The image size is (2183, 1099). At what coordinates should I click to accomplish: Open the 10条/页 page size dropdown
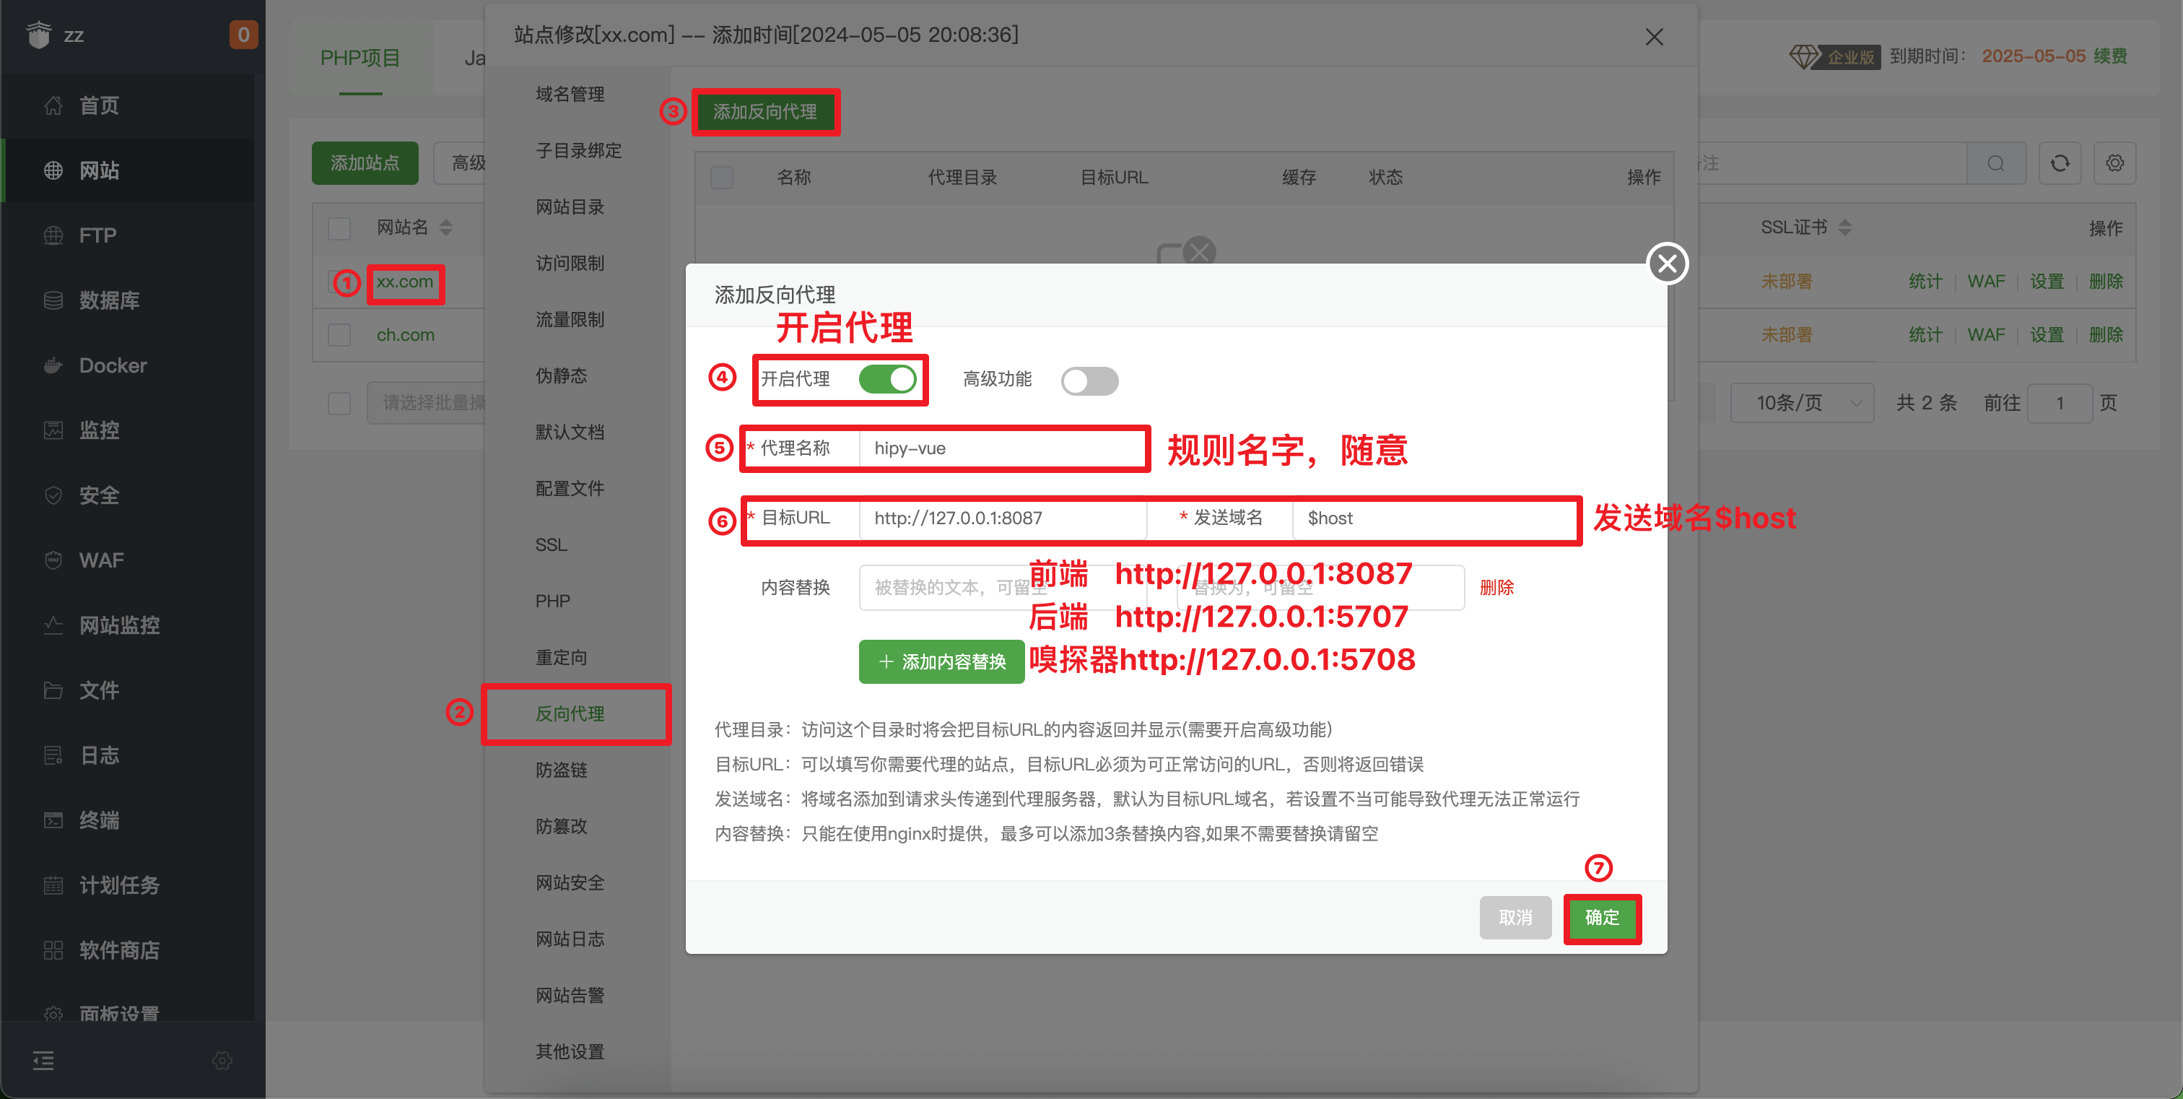point(1803,402)
